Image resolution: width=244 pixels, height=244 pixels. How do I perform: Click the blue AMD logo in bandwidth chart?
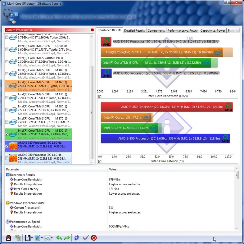pos(106,73)
